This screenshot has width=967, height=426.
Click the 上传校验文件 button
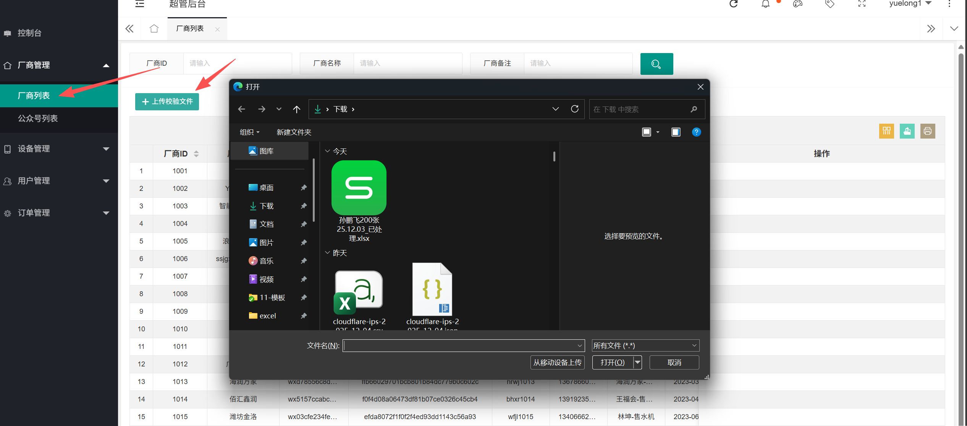click(x=167, y=102)
